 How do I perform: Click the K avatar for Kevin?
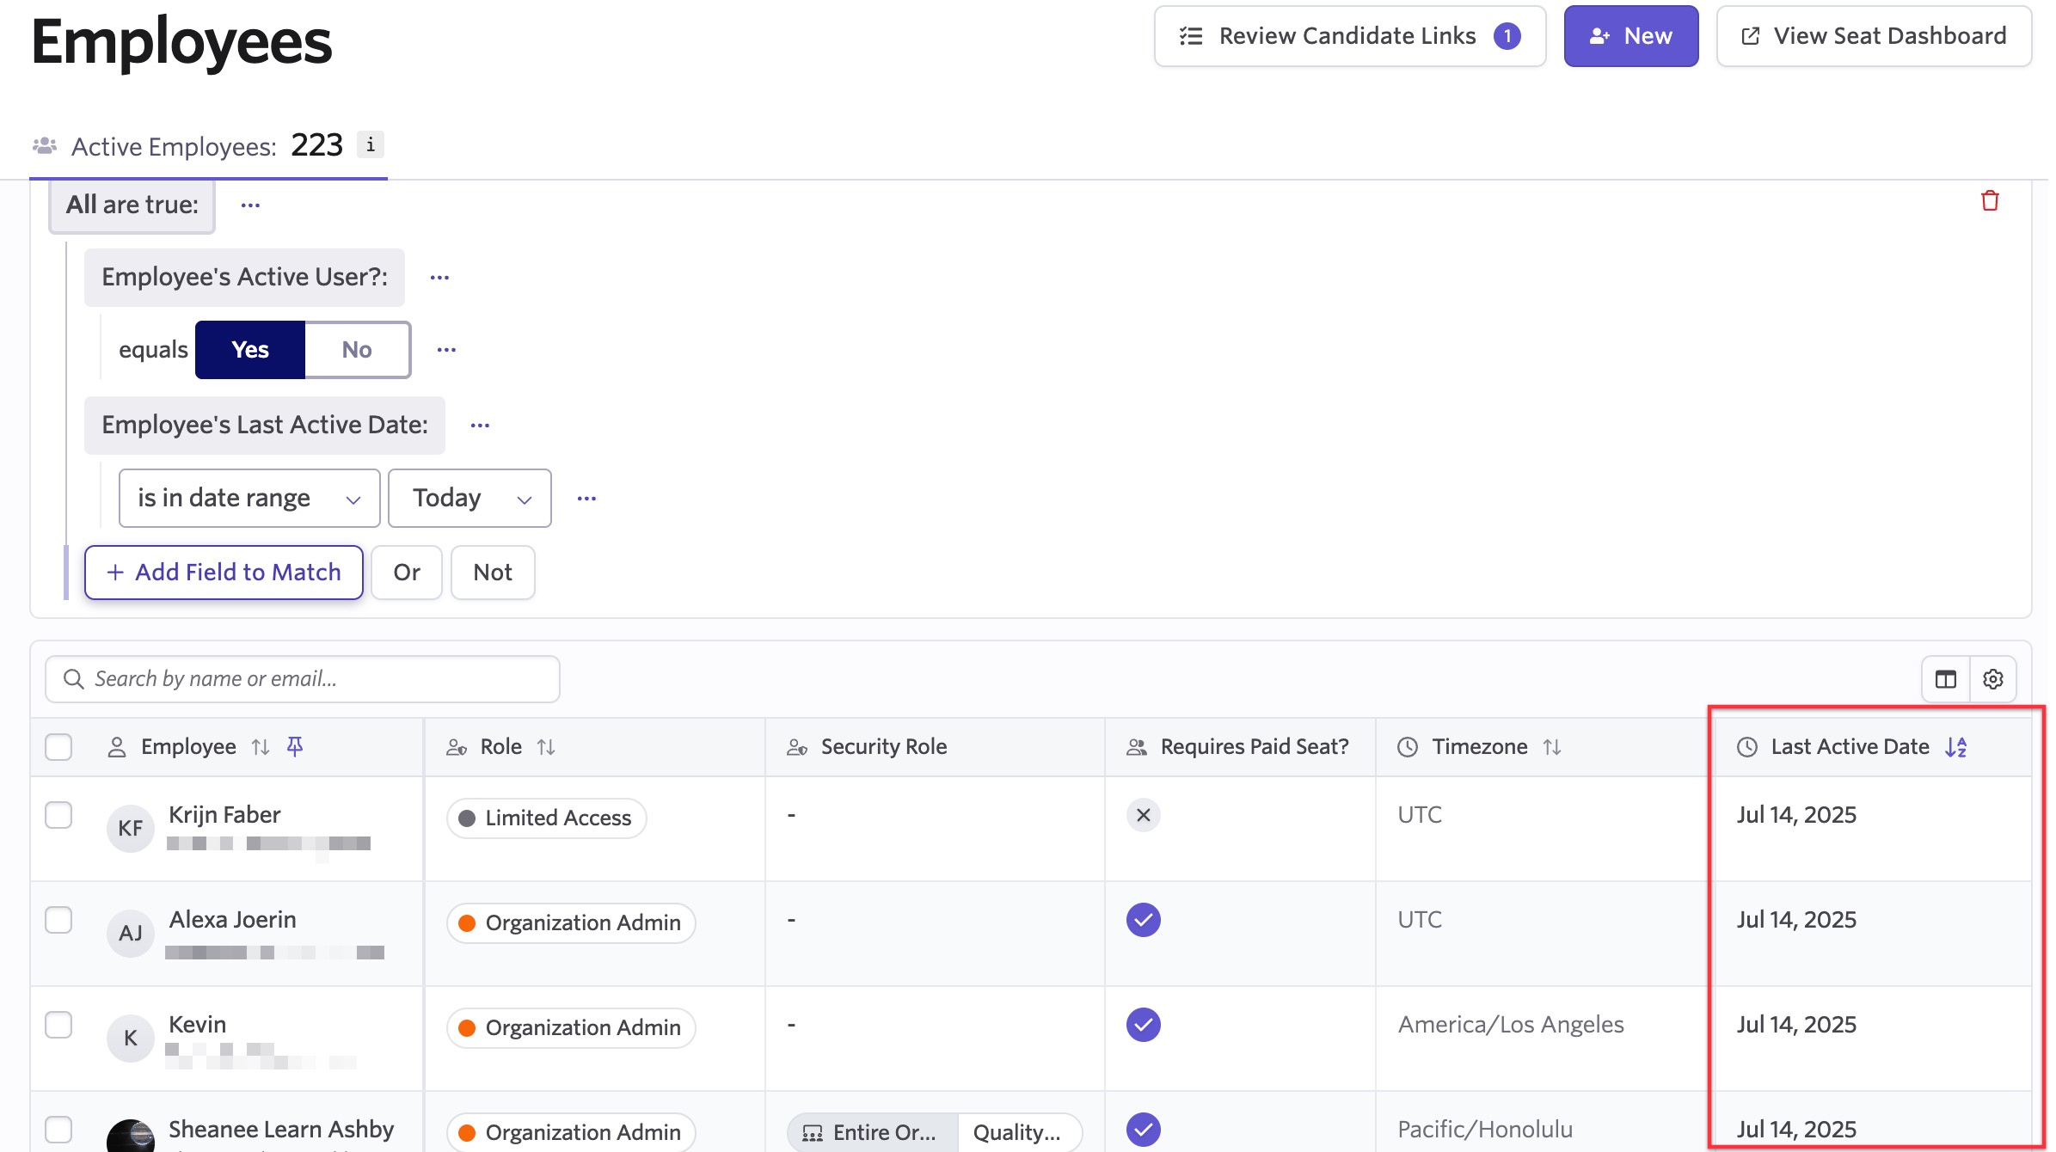click(131, 1038)
